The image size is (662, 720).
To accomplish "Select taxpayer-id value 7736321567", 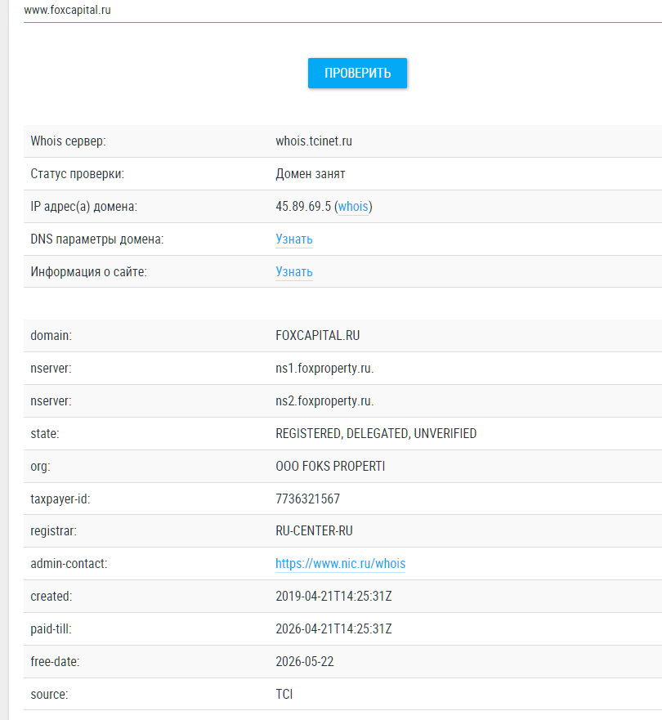I will coord(307,499).
